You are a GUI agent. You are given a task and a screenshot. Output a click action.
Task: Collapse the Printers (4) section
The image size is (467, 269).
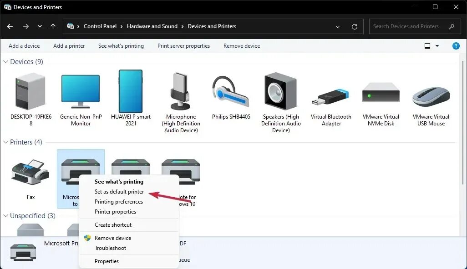click(x=5, y=142)
